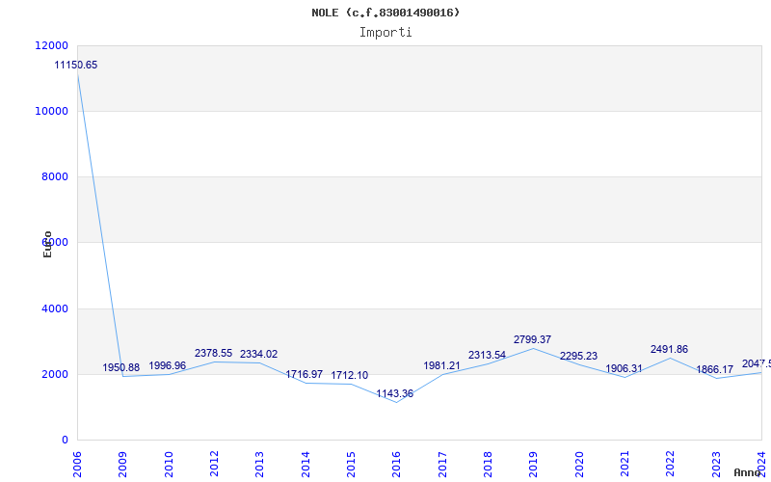The image size is (771, 482).
Task: Click the 2799.37 data label
Action: [533, 339]
